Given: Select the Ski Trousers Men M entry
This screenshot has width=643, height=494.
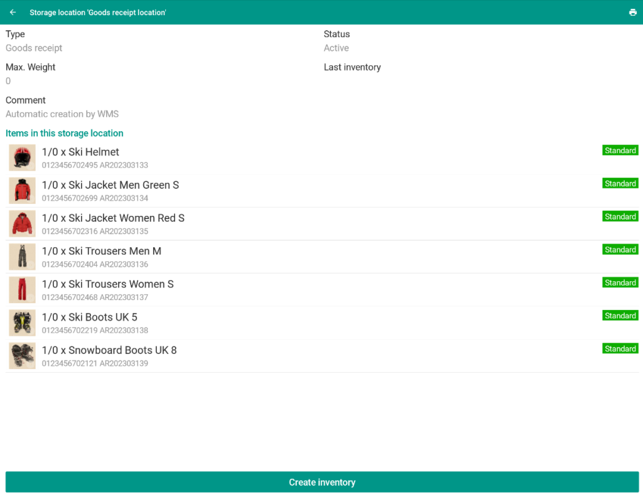Looking at the screenshot, I should click(101, 251).
